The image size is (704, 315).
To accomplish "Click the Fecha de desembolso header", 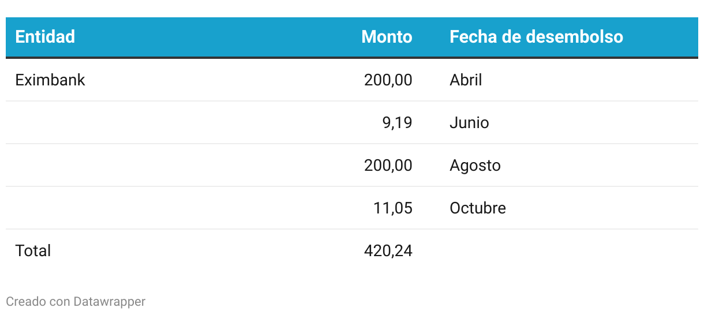I will (536, 37).
